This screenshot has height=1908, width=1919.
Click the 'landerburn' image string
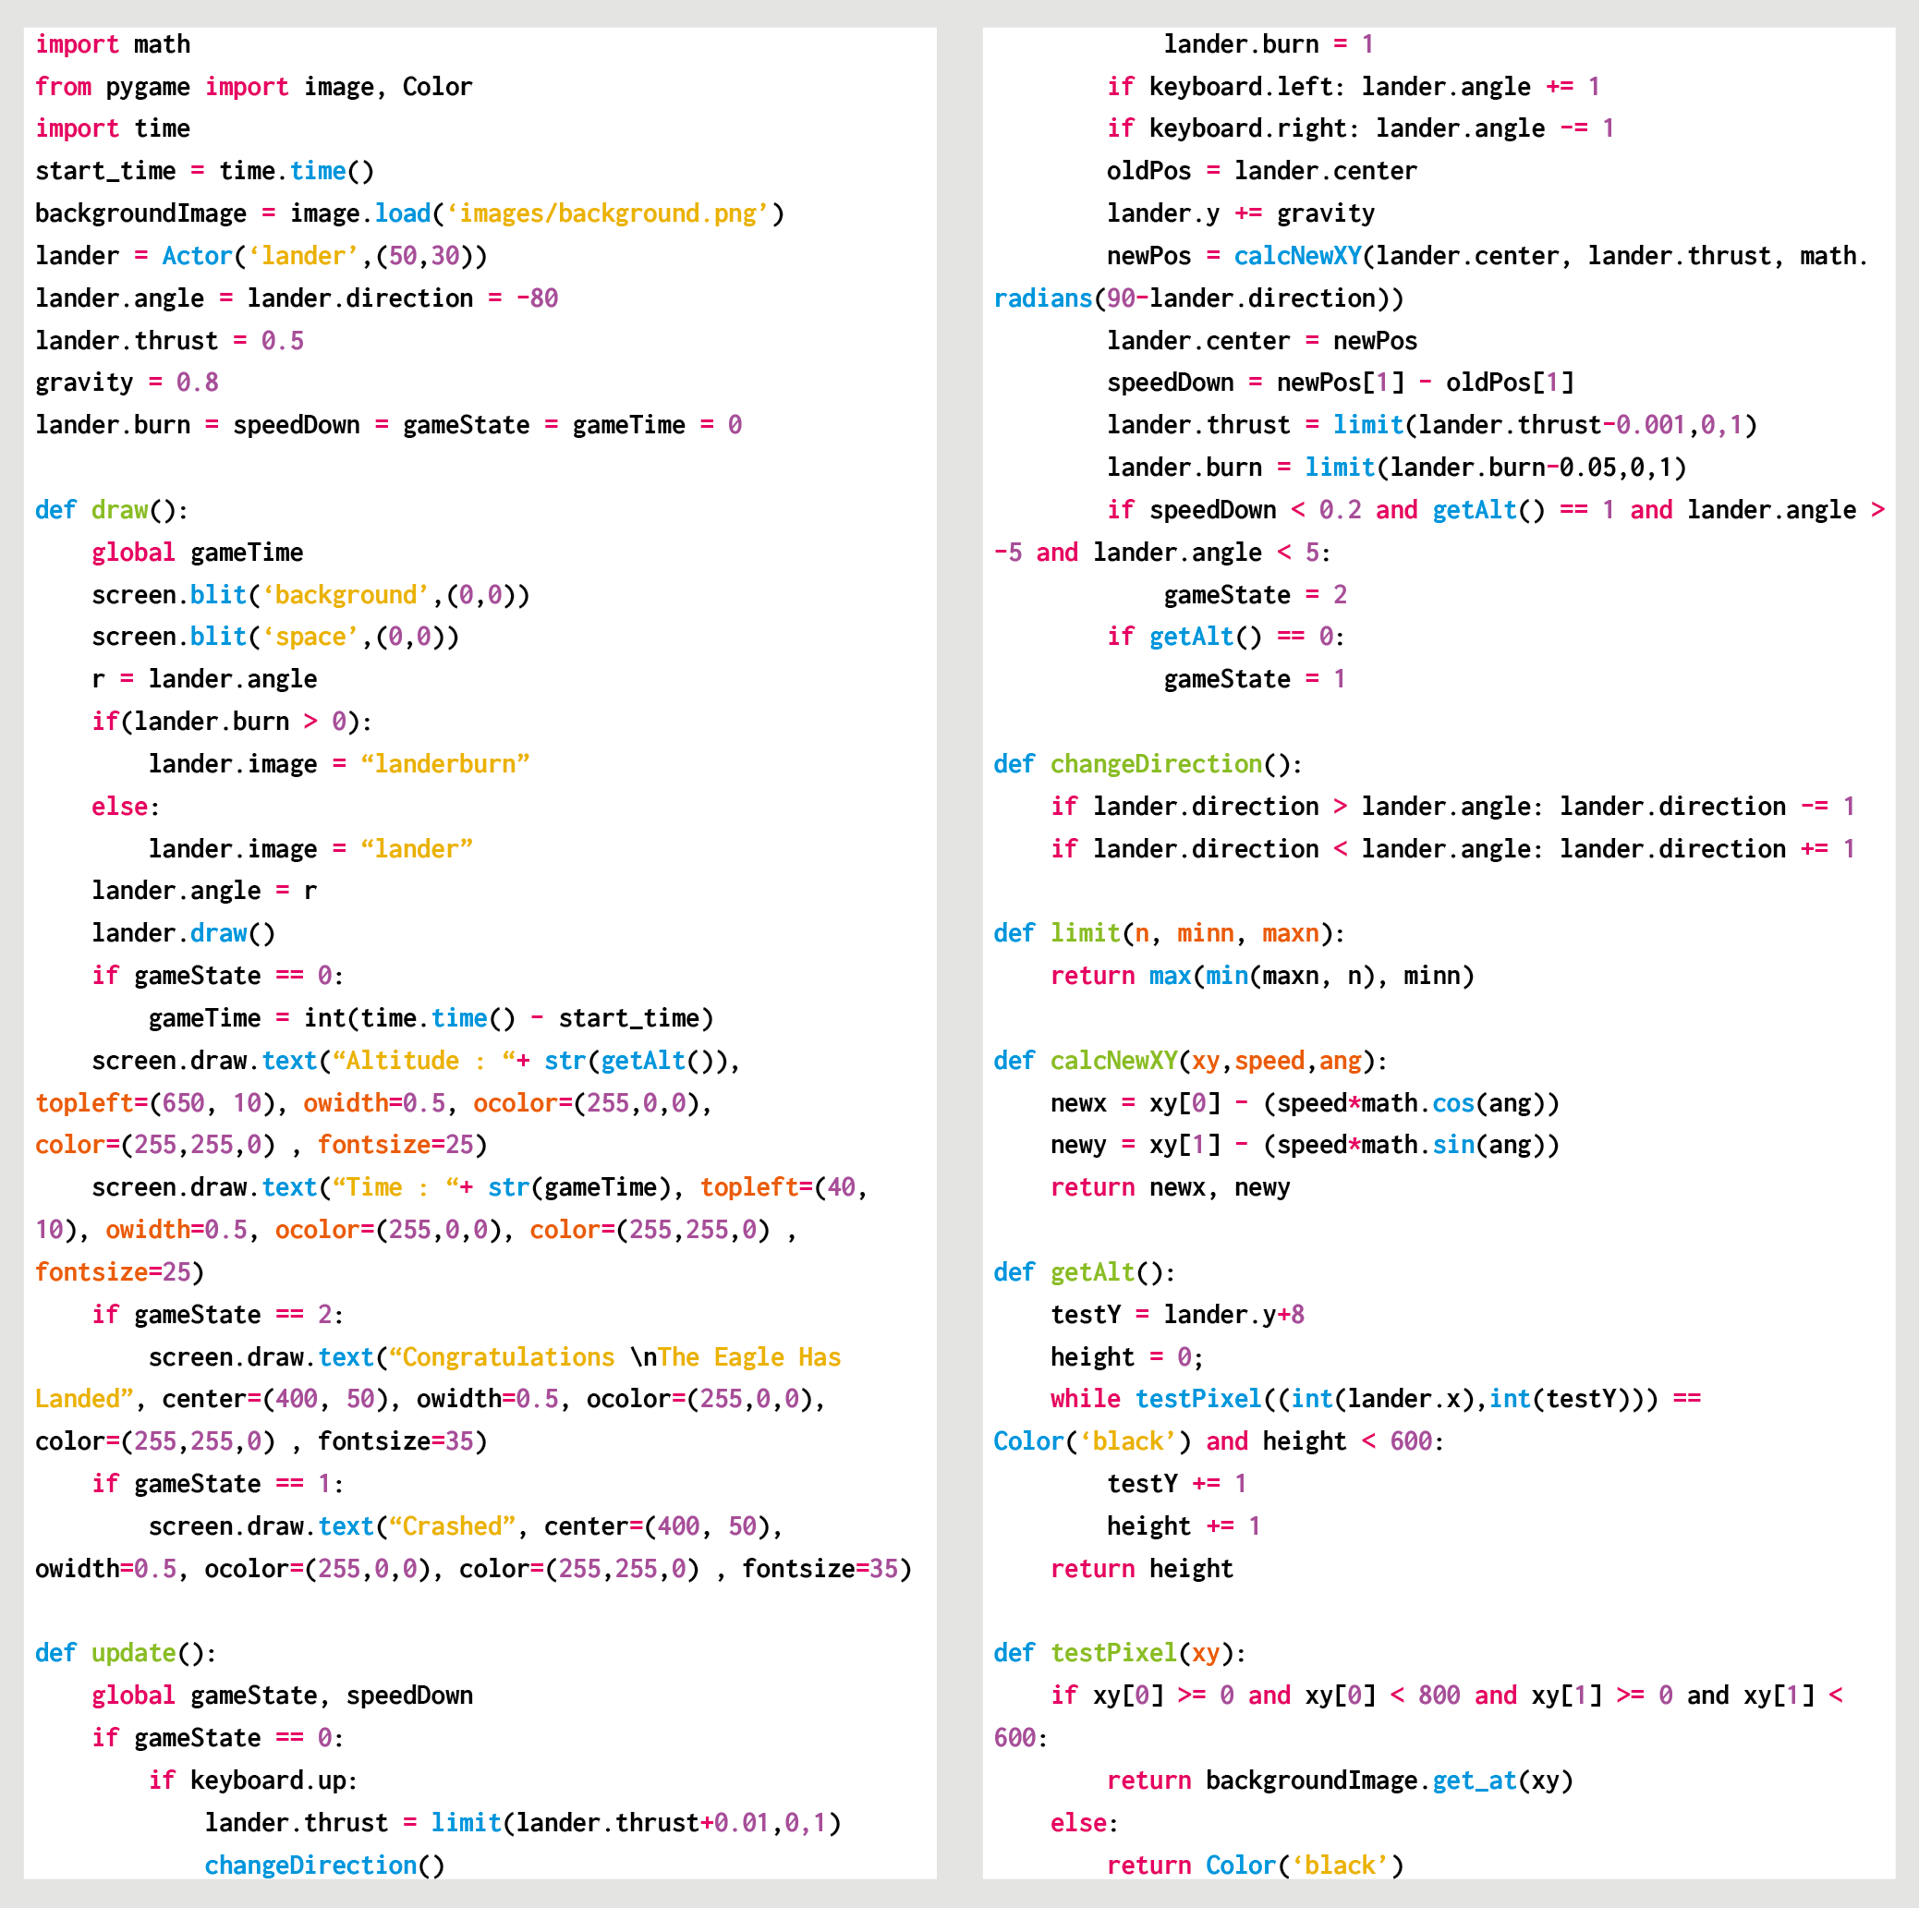445,764
